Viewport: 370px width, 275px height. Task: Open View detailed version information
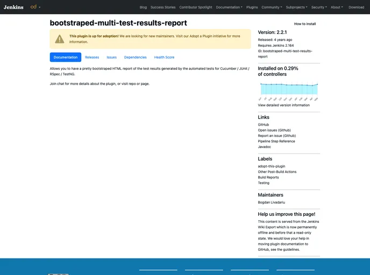tap(283, 105)
